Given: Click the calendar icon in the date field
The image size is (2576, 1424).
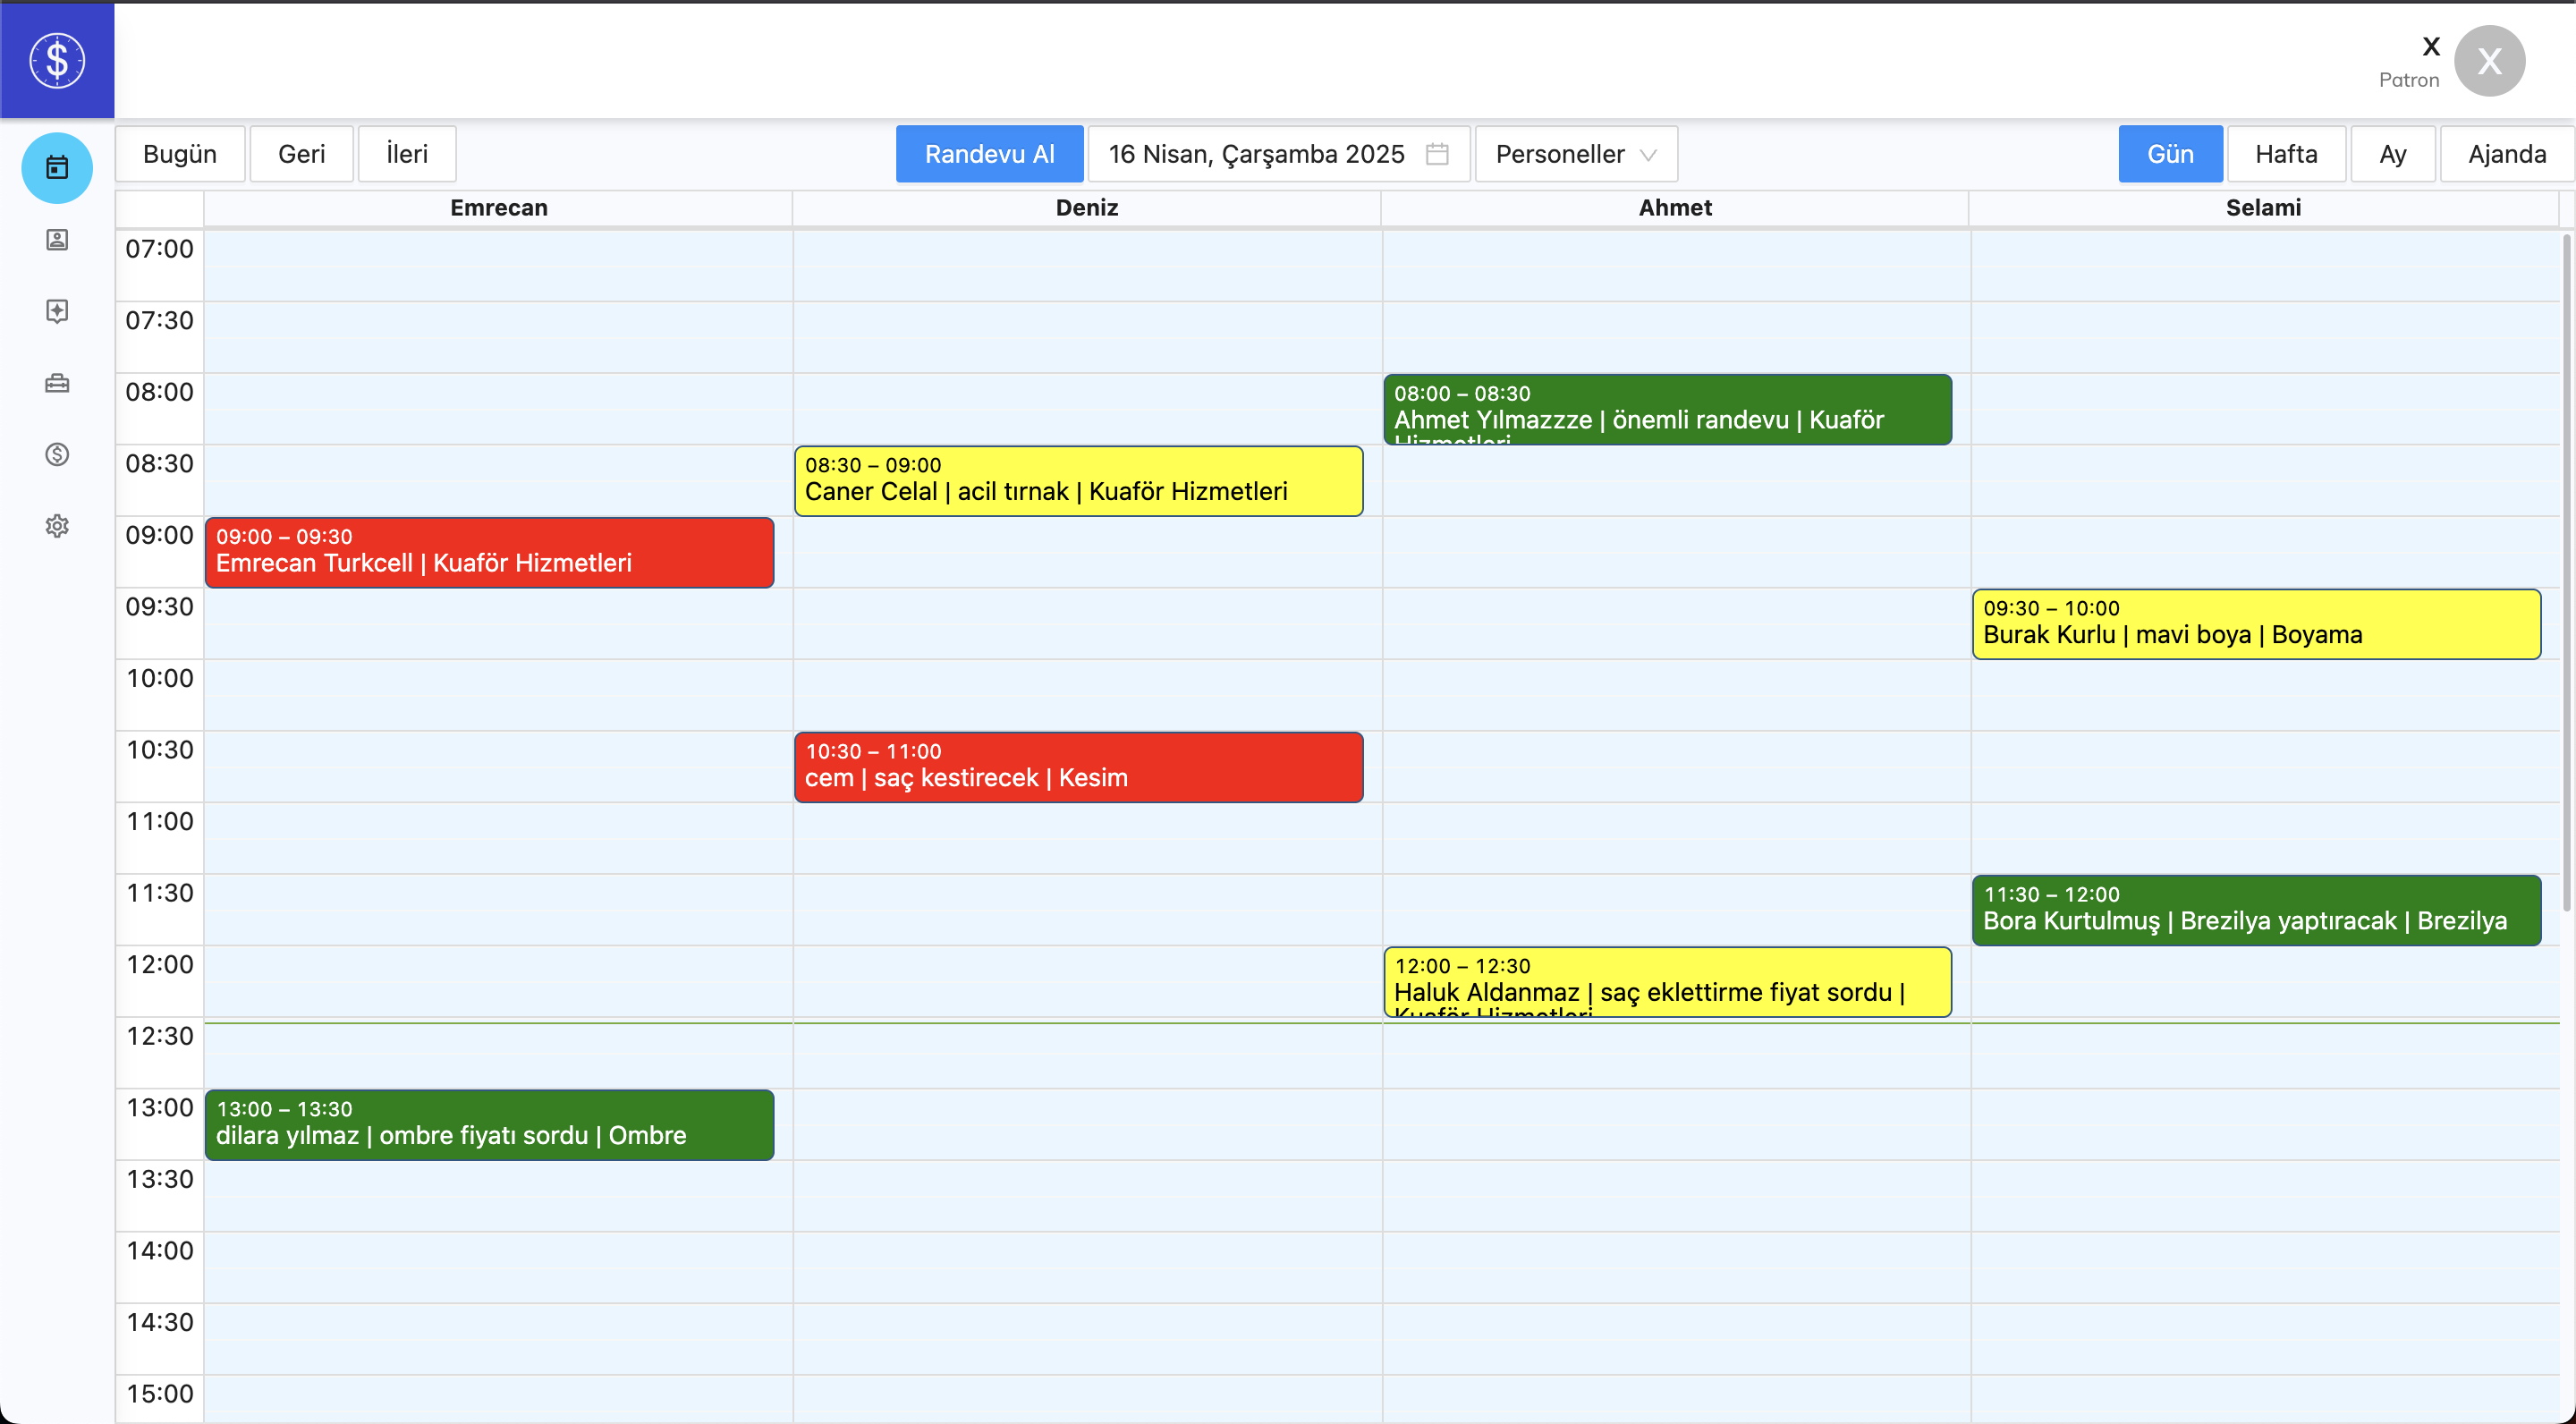Looking at the screenshot, I should 1437,154.
